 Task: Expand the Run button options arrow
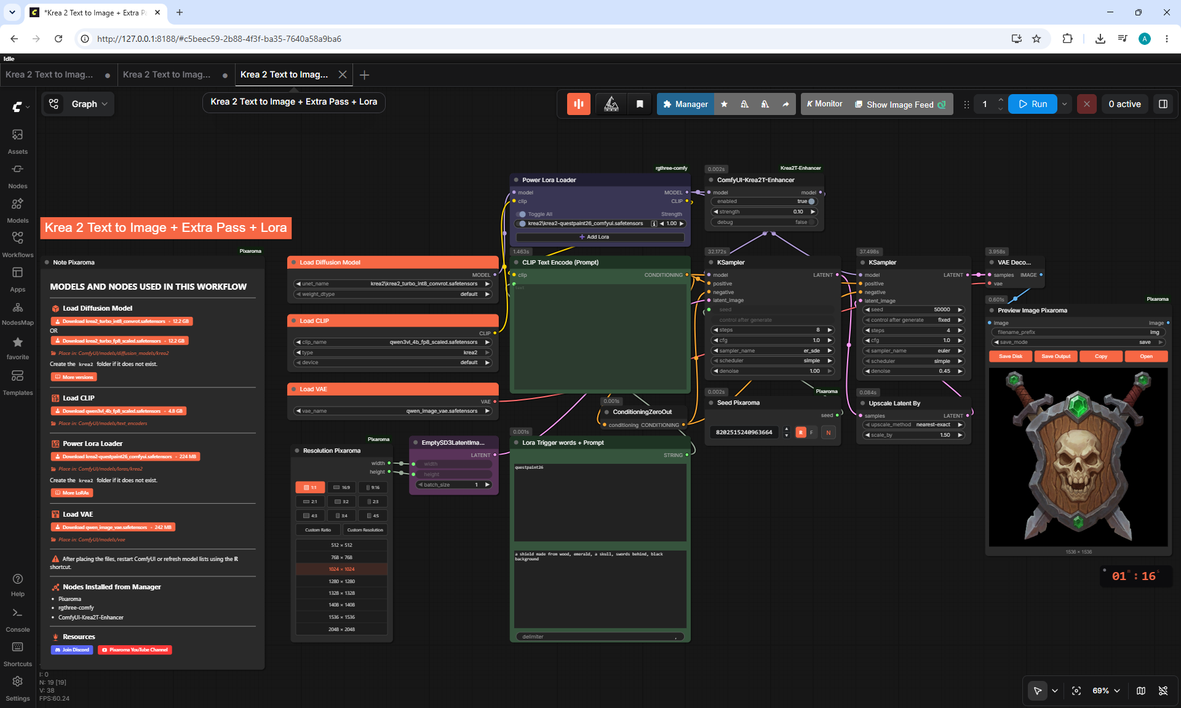(1065, 104)
